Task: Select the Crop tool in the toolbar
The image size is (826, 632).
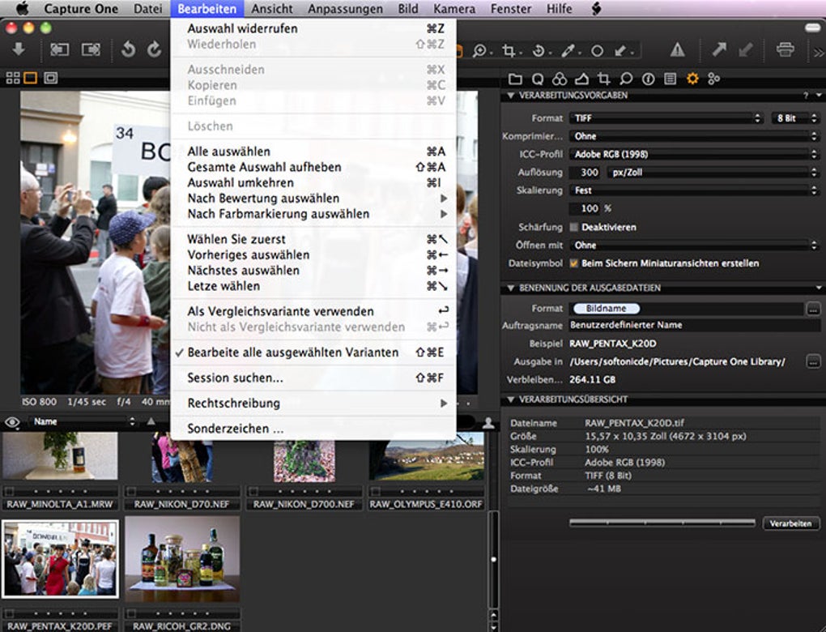Action: pos(509,50)
